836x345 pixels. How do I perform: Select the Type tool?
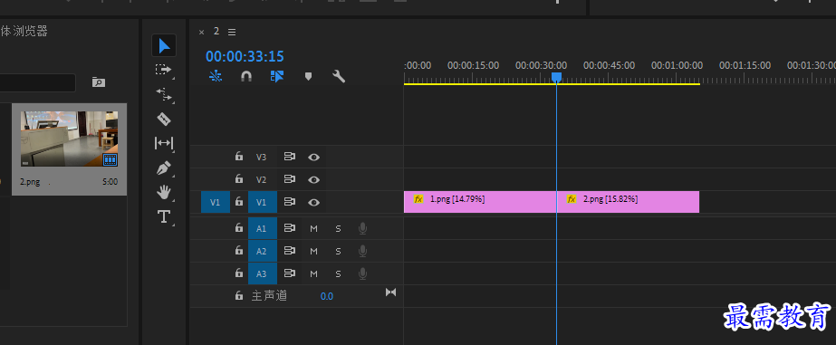(x=163, y=216)
